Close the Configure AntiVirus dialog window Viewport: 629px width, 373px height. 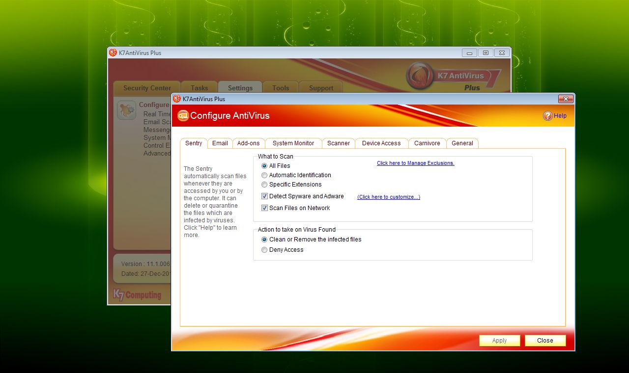pyautogui.click(x=566, y=99)
